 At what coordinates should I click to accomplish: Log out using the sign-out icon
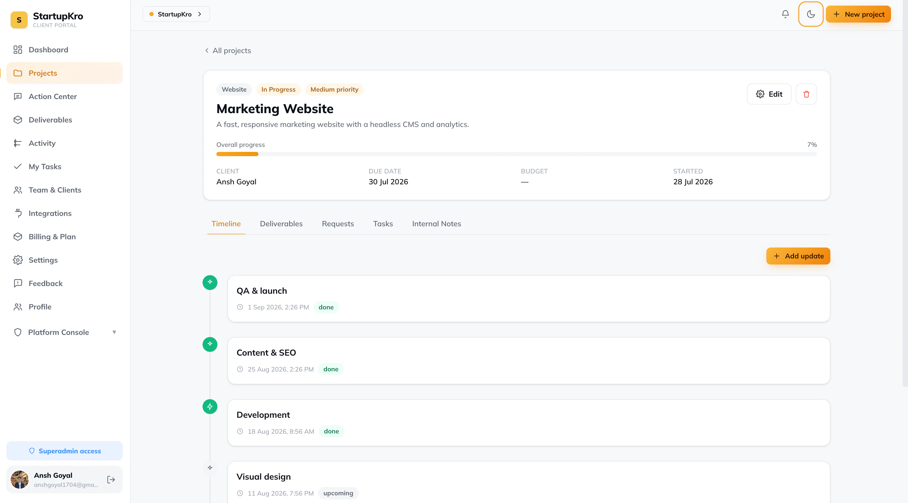pos(111,479)
